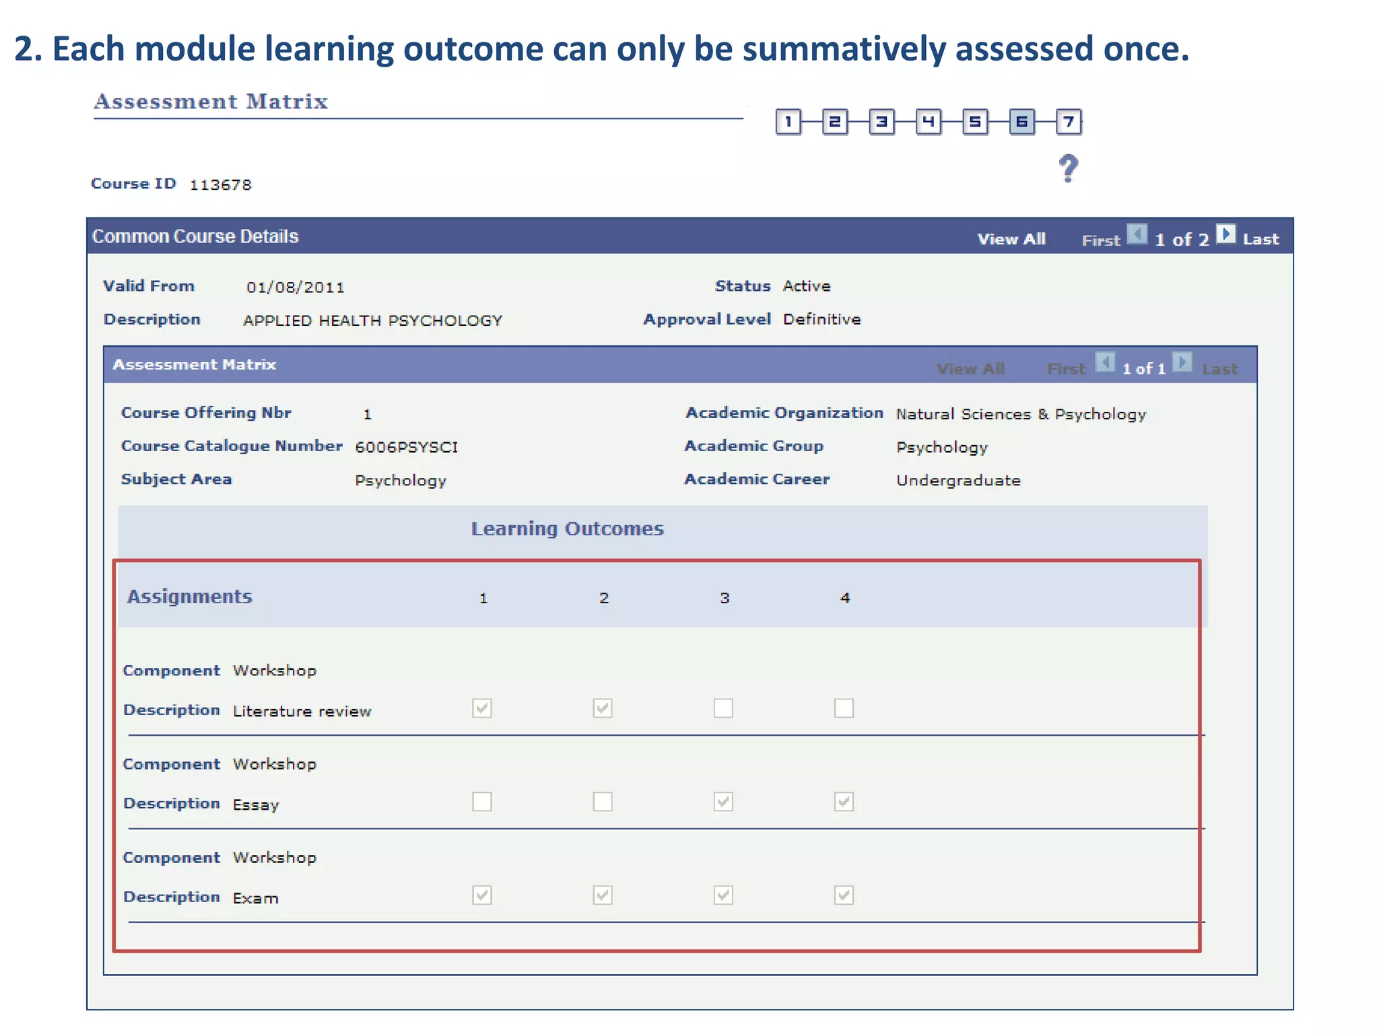Check Essay outcome 1 checkbox

click(x=482, y=802)
